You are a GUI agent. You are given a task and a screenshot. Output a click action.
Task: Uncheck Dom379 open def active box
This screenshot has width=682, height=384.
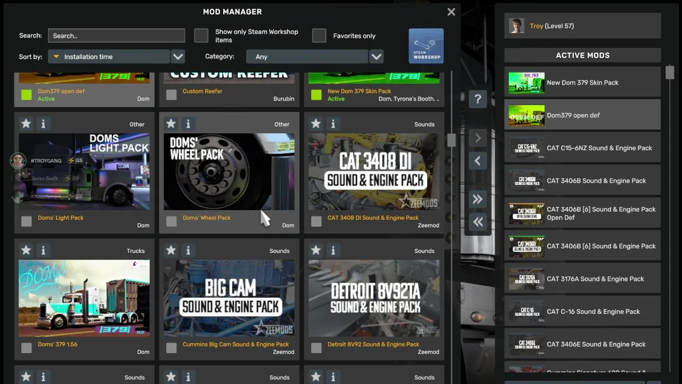(x=26, y=95)
